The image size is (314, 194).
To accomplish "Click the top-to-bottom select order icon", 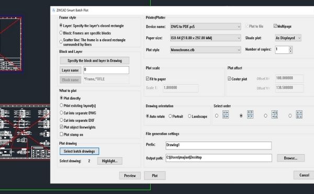I will tap(250, 115).
